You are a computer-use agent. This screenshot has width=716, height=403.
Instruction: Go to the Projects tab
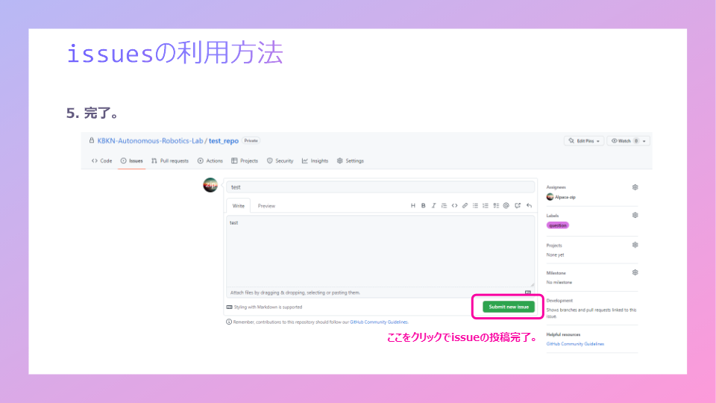click(245, 161)
